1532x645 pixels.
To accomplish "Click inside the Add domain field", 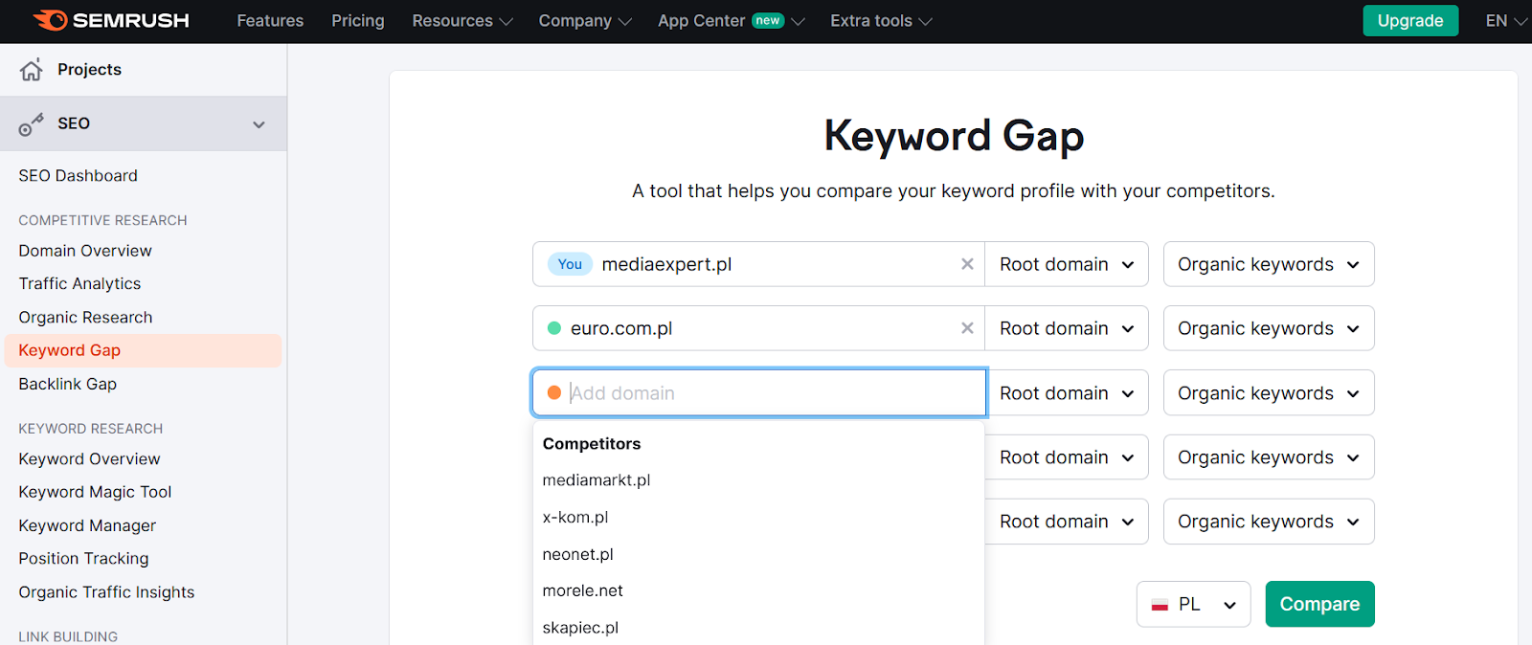I will (x=759, y=392).
